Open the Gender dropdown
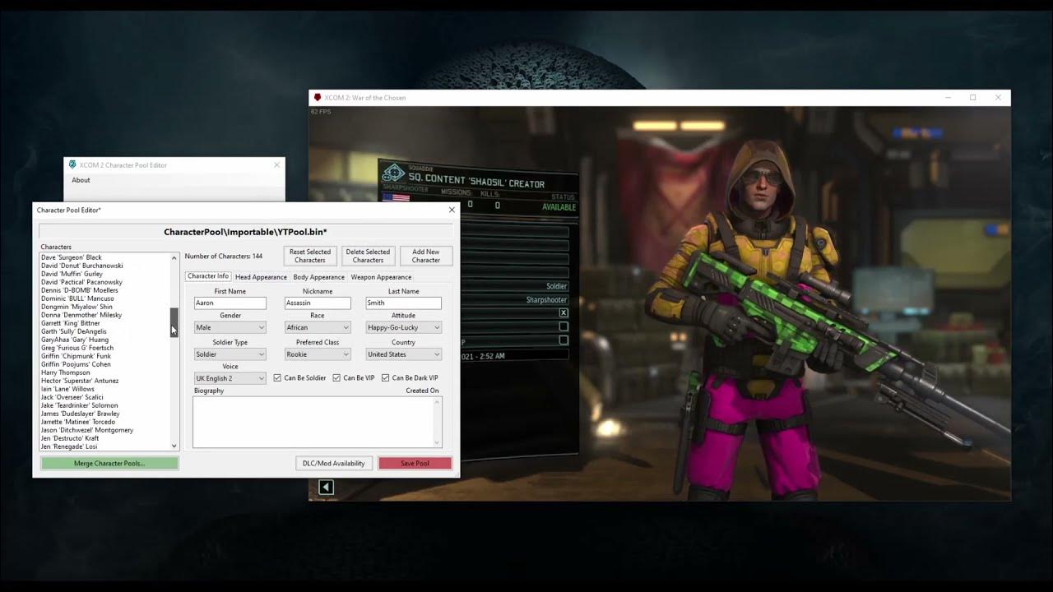 (x=230, y=327)
